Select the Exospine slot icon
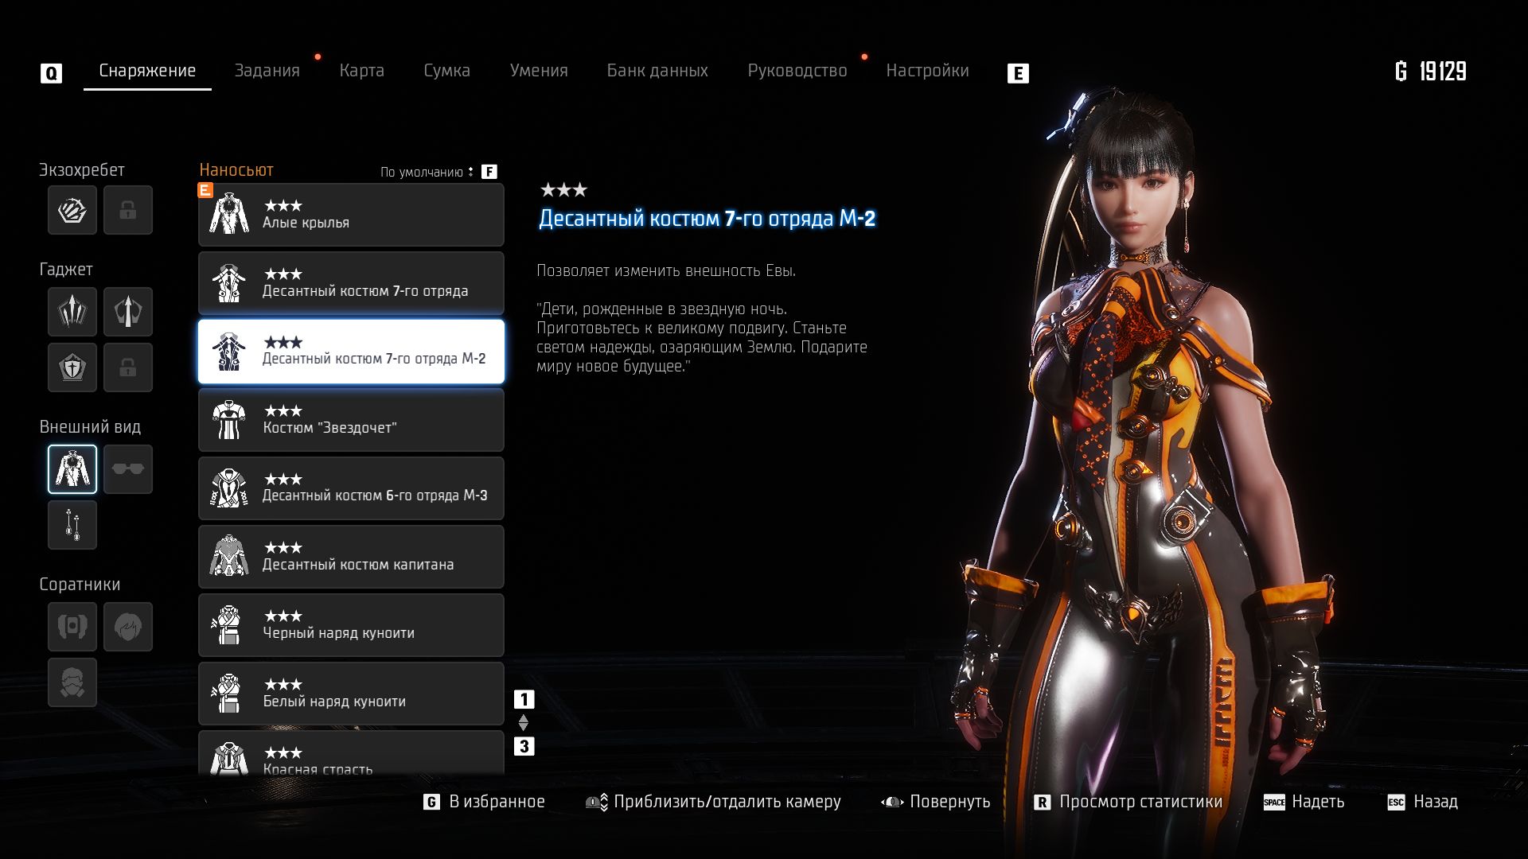 (x=72, y=210)
